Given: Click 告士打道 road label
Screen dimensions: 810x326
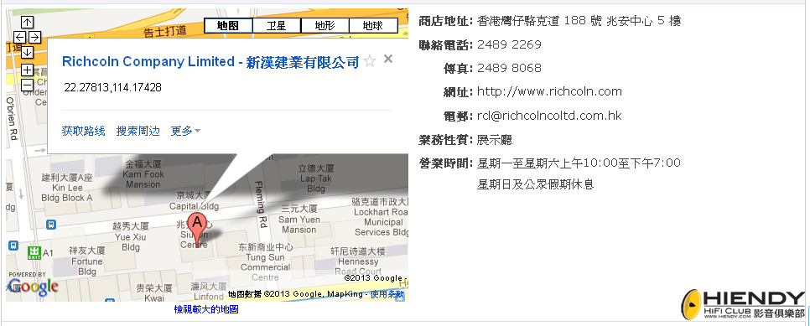Looking at the screenshot, I should coord(164,32).
